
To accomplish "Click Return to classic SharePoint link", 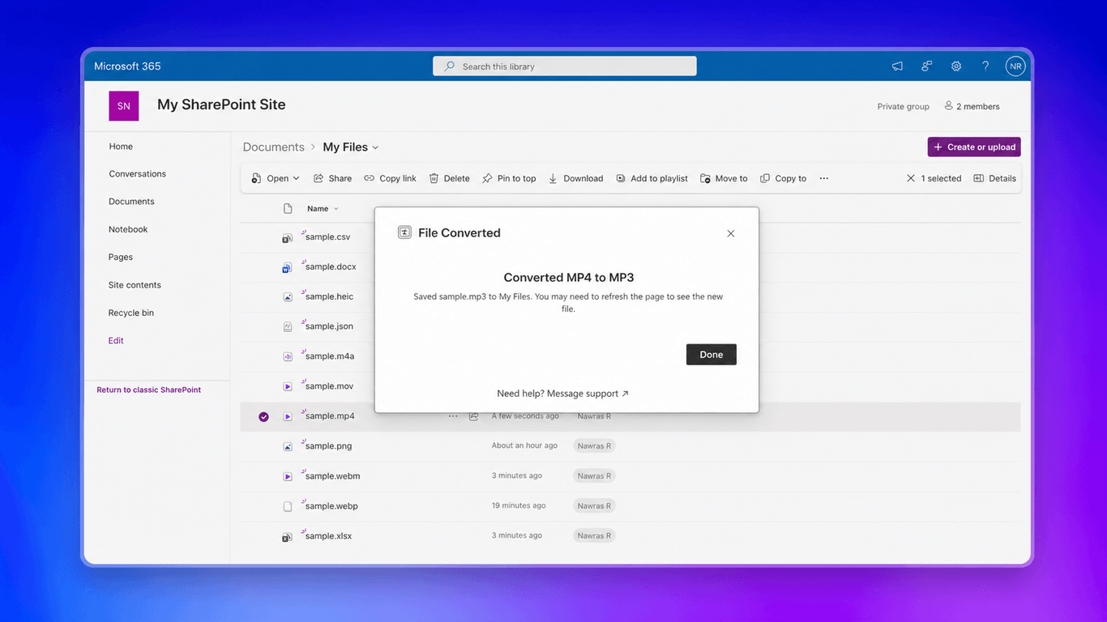I will (149, 390).
